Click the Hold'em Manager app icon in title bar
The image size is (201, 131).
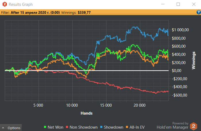pos(5,4)
